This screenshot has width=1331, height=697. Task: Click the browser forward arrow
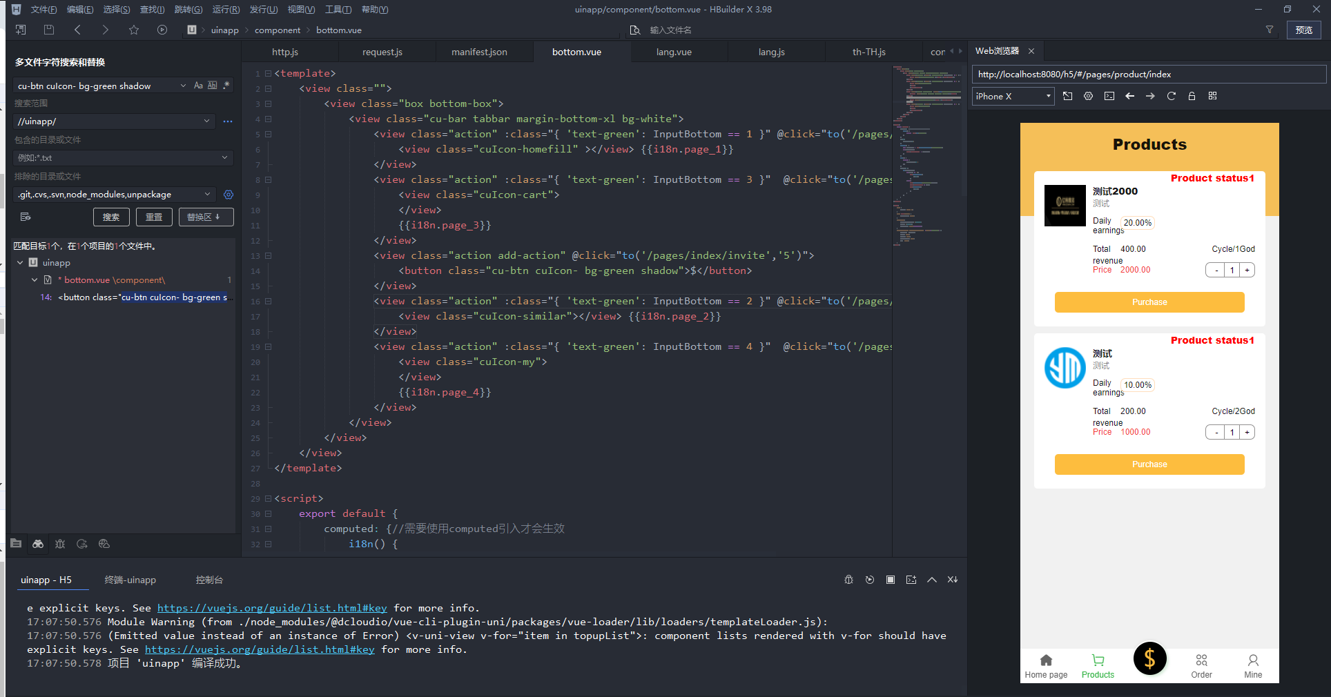pos(1151,96)
